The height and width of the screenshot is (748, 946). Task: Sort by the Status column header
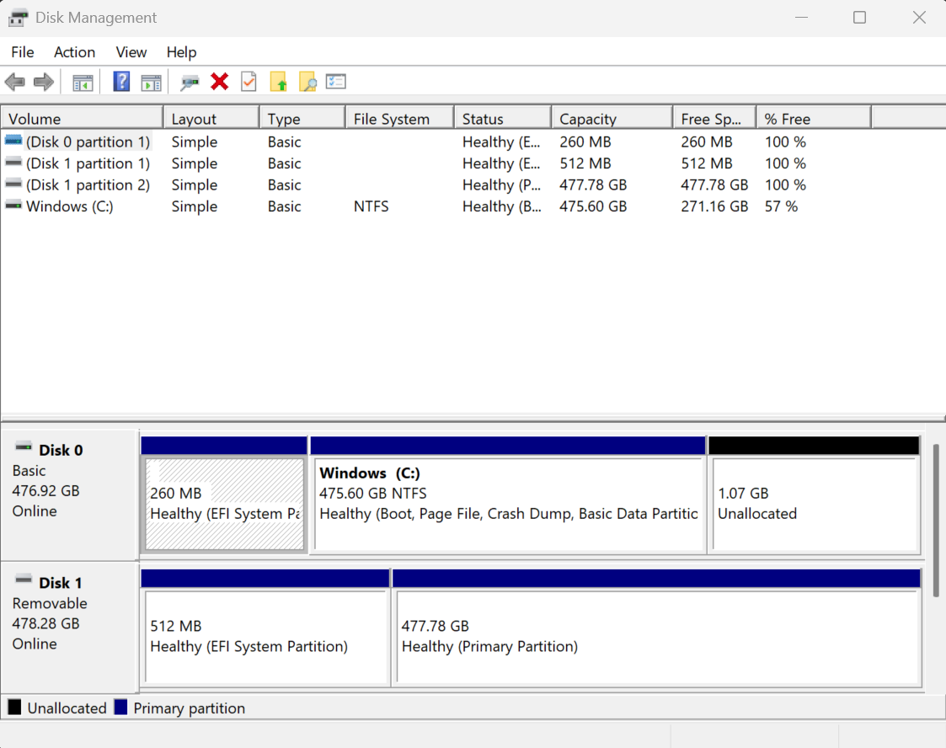click(x=503, y=118)
